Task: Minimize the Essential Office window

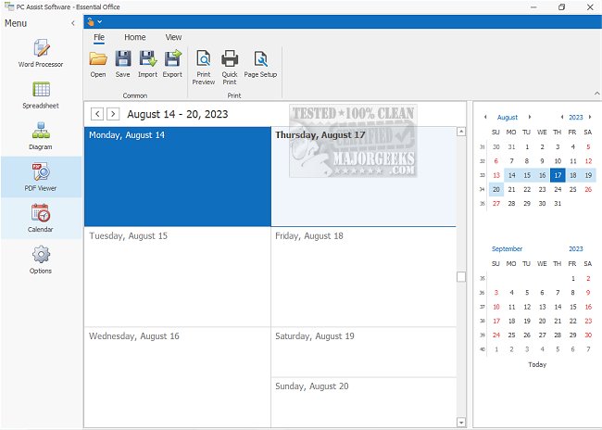Action: tap(533, 6)
